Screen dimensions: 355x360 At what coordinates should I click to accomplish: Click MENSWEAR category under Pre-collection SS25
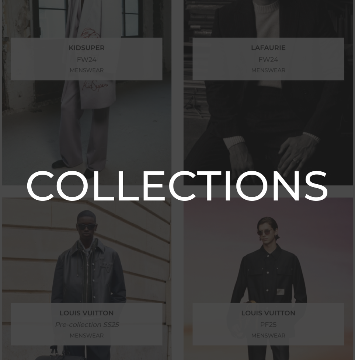point(87,335)
